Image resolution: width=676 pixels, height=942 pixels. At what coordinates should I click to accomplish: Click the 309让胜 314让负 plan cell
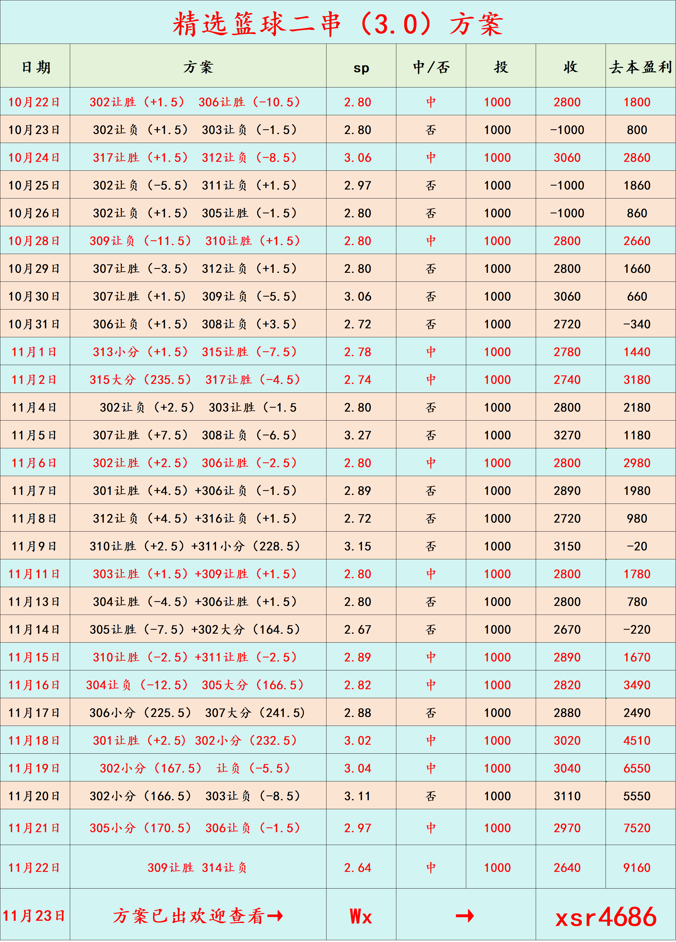[198, 867]
